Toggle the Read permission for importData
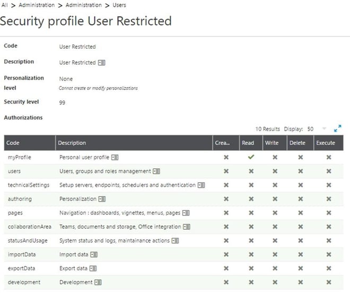 click(251, 254)
